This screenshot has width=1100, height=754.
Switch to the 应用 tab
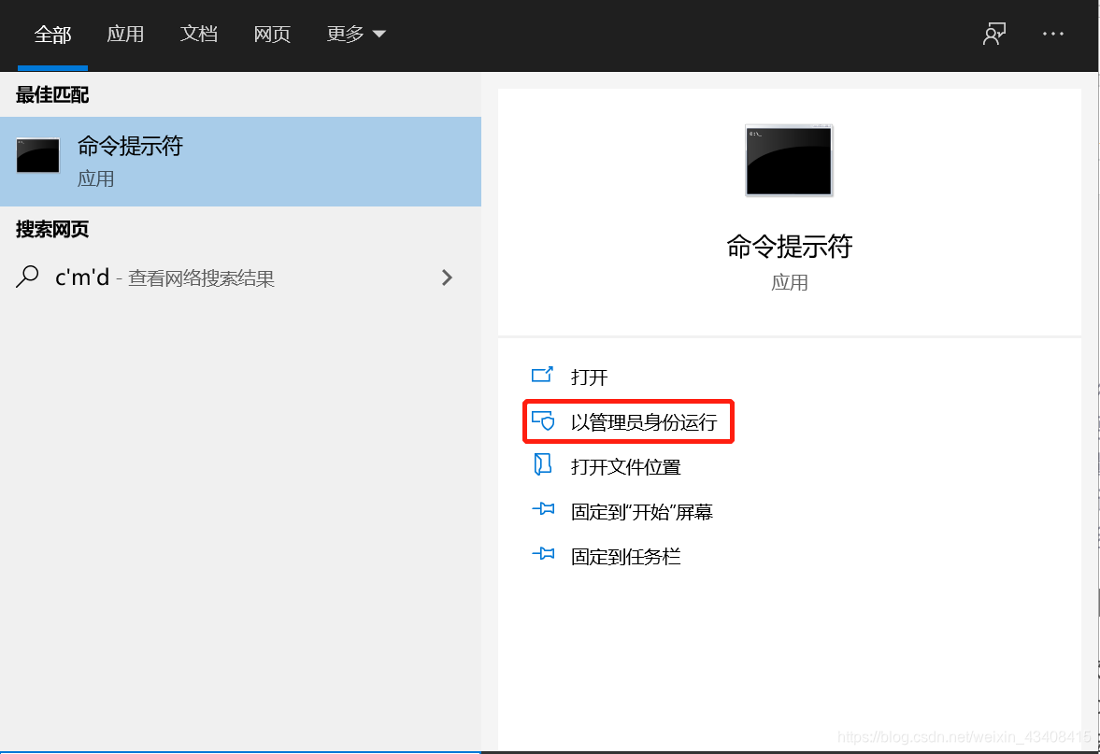coord(125,34)
